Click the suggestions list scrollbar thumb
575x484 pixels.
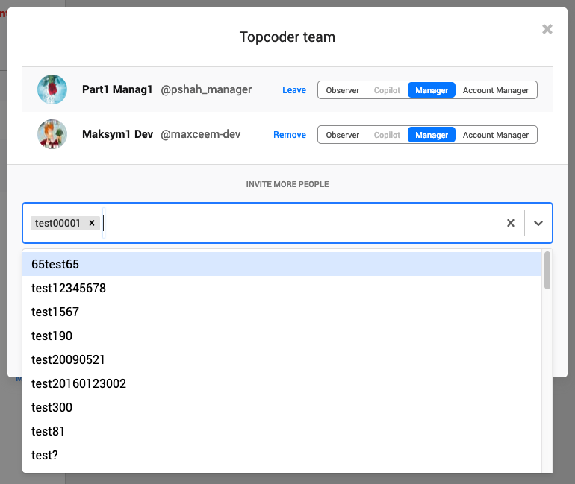point(547,270)
